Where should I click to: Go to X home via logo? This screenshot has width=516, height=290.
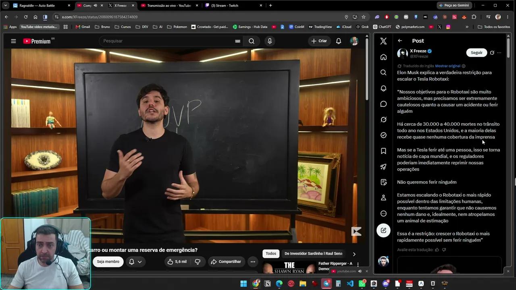tap(383, 41)
